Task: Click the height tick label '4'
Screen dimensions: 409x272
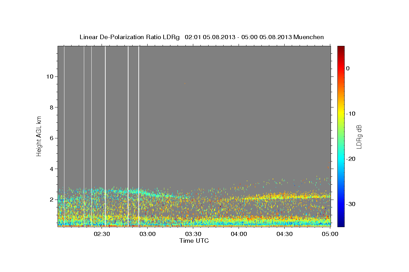Action: point(51,169)
